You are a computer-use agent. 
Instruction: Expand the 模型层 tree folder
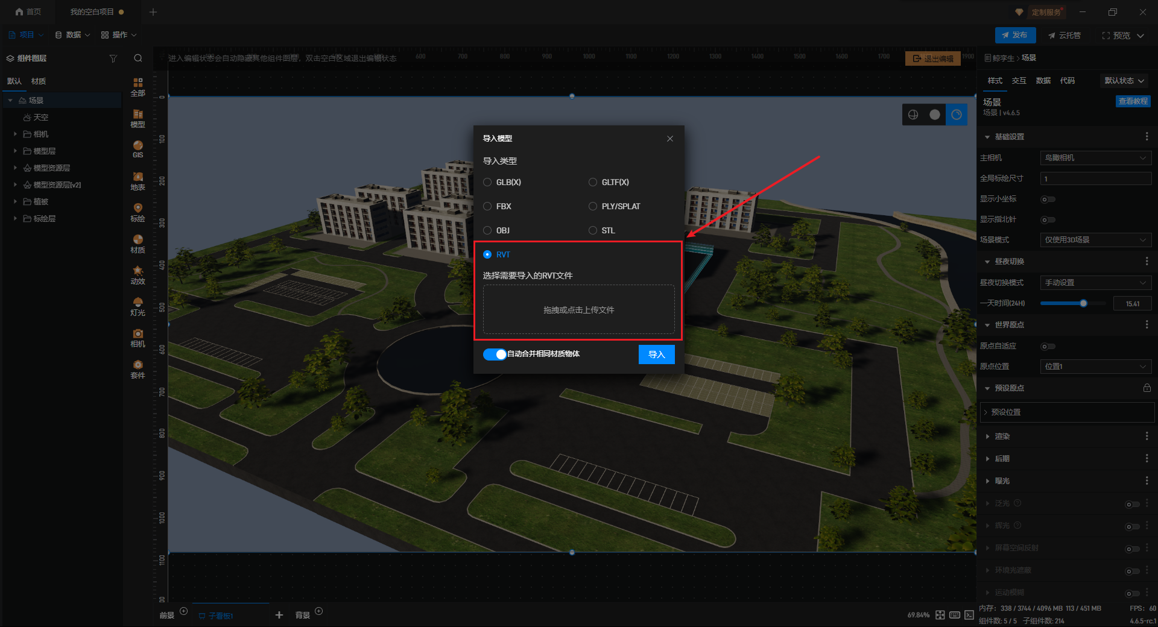(x=15, y=151)
